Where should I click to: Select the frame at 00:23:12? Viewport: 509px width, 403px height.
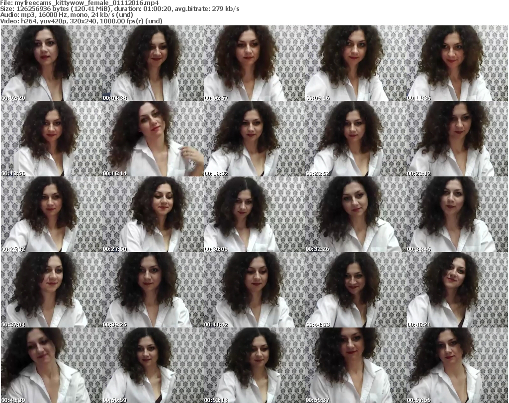click(x=457, y=139)
